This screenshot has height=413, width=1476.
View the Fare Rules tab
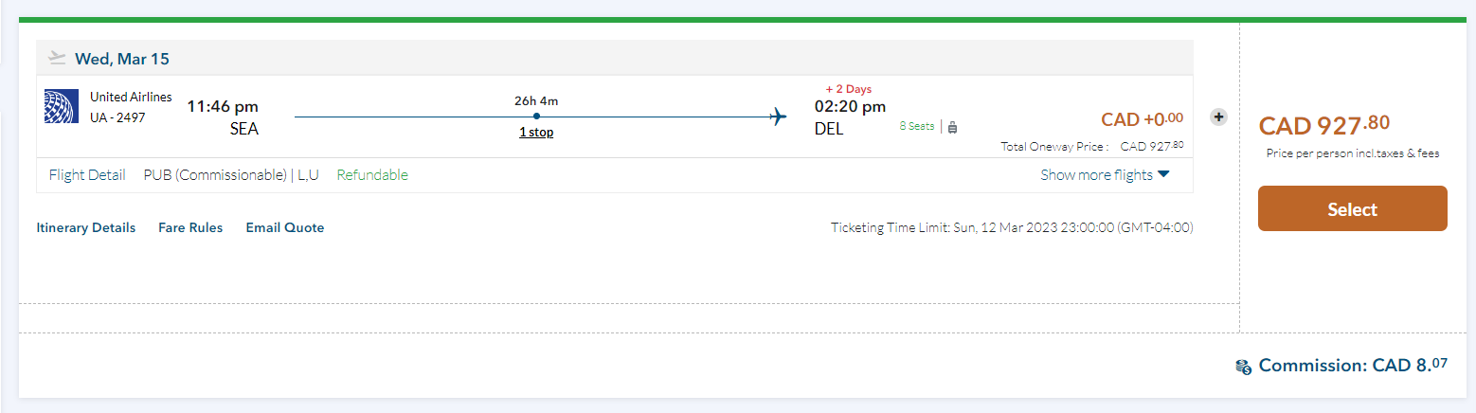pyautogui.click(x=190, y=227)
